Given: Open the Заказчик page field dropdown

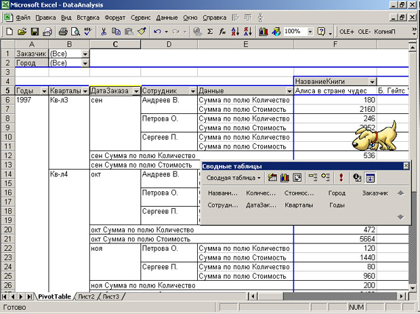Looking at the screenshot, I should [x=85, y=54].
